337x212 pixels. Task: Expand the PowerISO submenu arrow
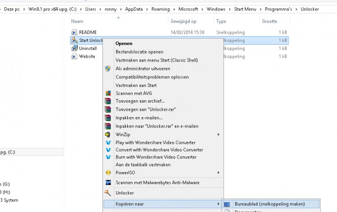point(218,172)
